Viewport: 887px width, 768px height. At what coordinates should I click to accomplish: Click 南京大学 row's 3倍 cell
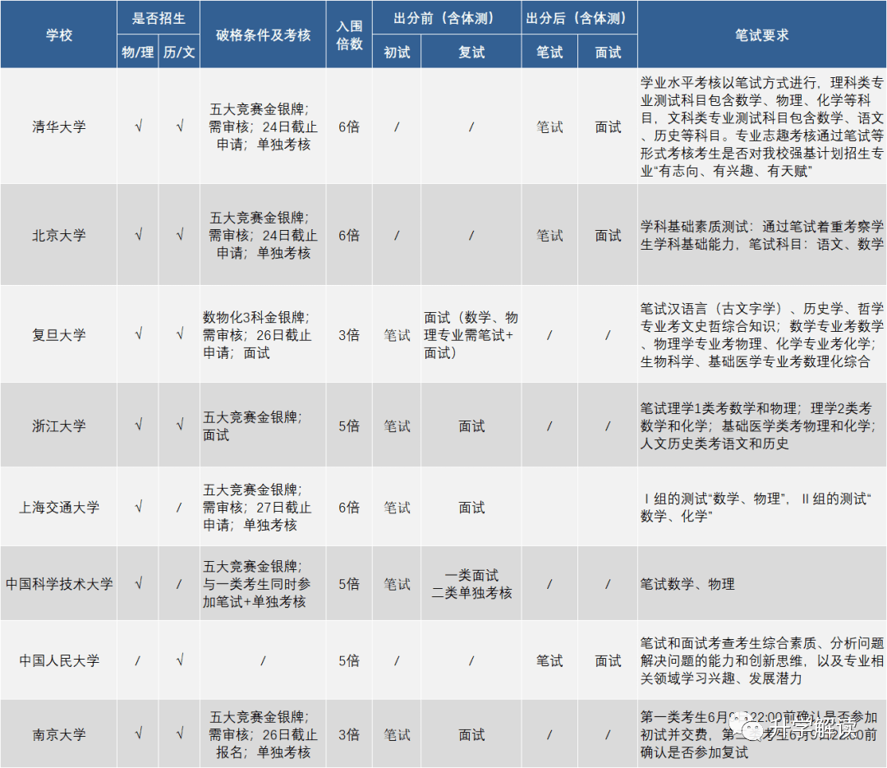coord(349,734)
